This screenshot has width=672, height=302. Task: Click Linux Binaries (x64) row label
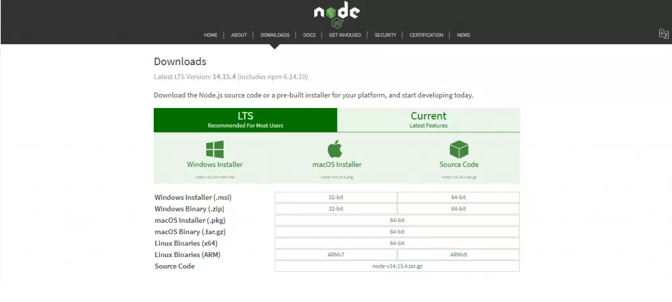pos(186,244)
